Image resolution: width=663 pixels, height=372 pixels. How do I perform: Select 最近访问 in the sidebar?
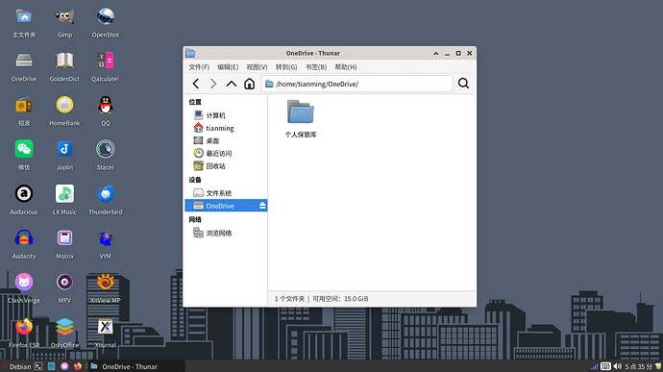tap(226, 153)
